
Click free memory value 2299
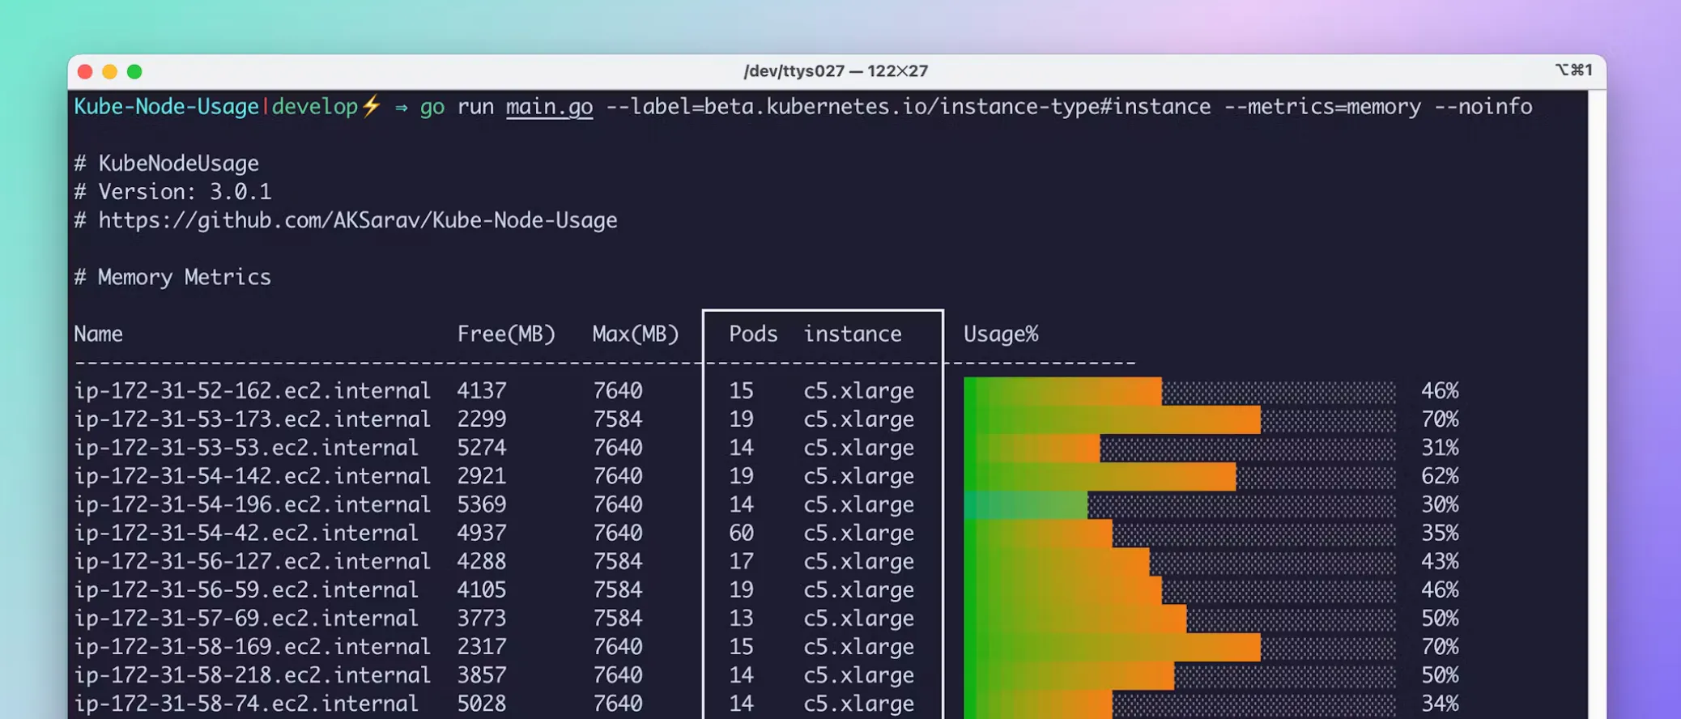point(482,419)
